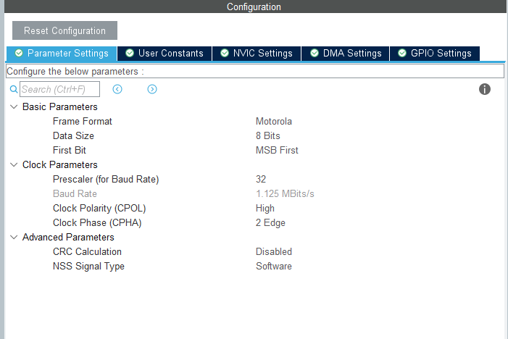Go to next search result arrow
This screenshot has width=508, height=339.
[x=152, y=89]
